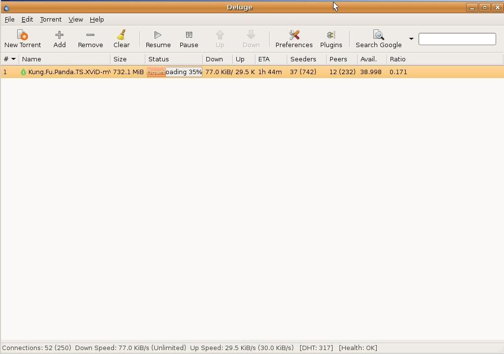The height and width of the screenshot is (354, 504).
Task: Click the [Health: OK] status entry
Action: coord(358,348)
